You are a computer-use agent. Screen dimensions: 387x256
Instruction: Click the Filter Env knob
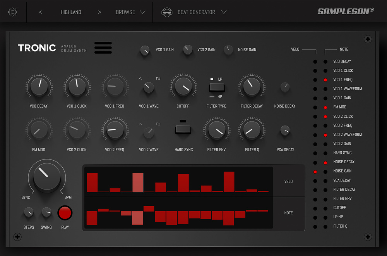217,130
